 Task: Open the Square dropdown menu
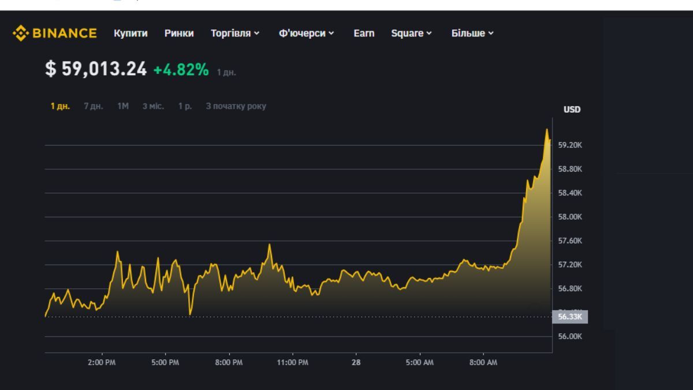tap(410, 34)
